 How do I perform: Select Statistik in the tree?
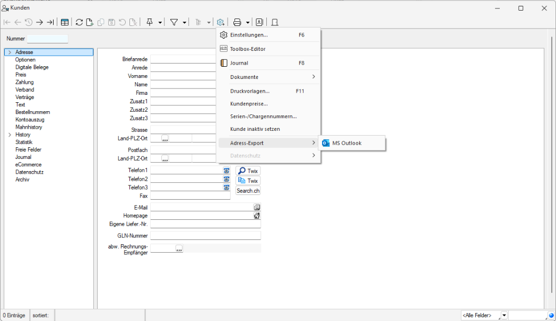coord(24,142)
